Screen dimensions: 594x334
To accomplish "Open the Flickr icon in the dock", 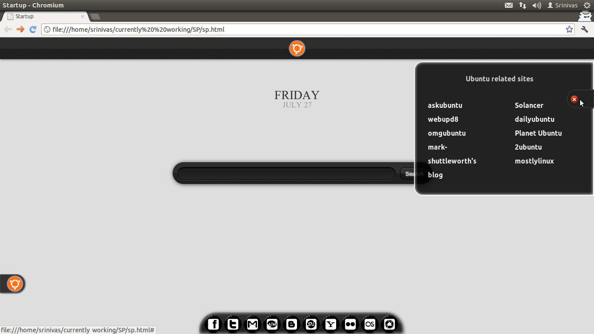I will click(x=350, y=324).
